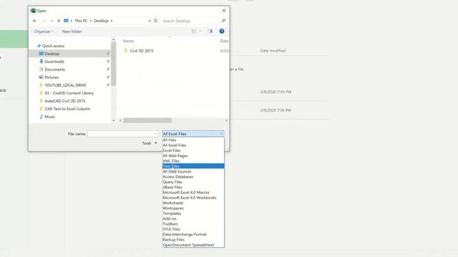Choose All Files in file type dropdown
458x257 pixels.
point(193,140)
